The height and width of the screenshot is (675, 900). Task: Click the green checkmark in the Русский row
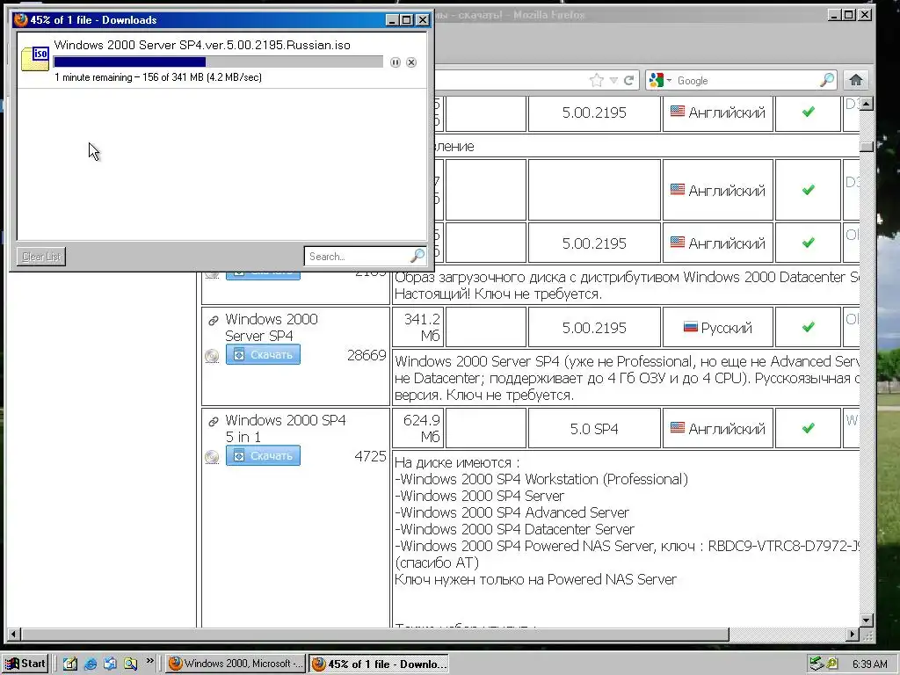[809, 327]
